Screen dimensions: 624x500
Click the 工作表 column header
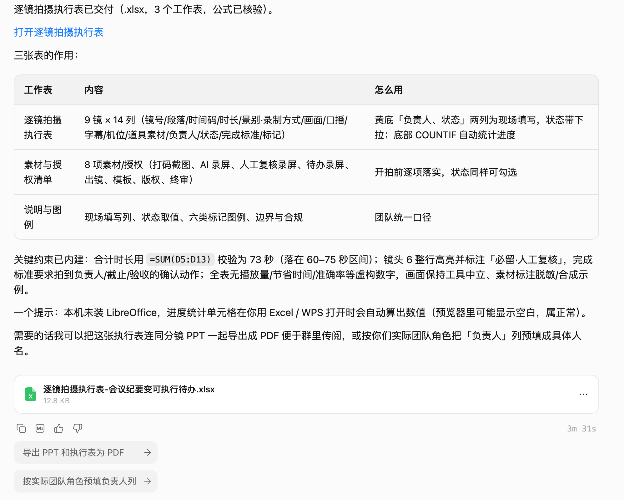click(38, 90)
